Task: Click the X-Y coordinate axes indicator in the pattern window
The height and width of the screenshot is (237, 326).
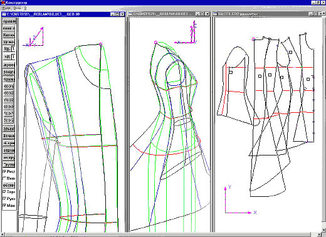Action: coord(240,200)
